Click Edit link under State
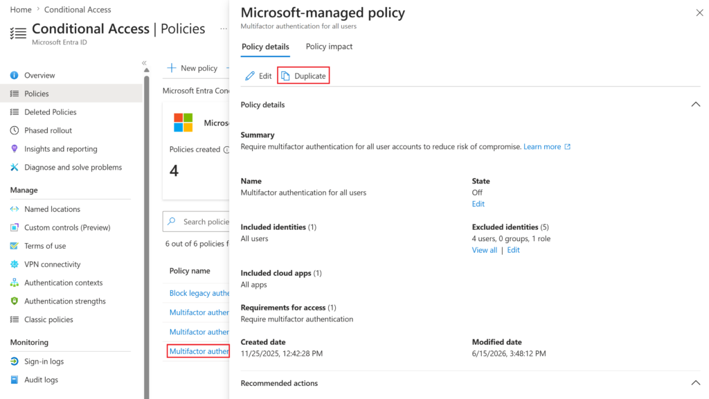This screenshot has width=709, height=399. tap(478, 204)
